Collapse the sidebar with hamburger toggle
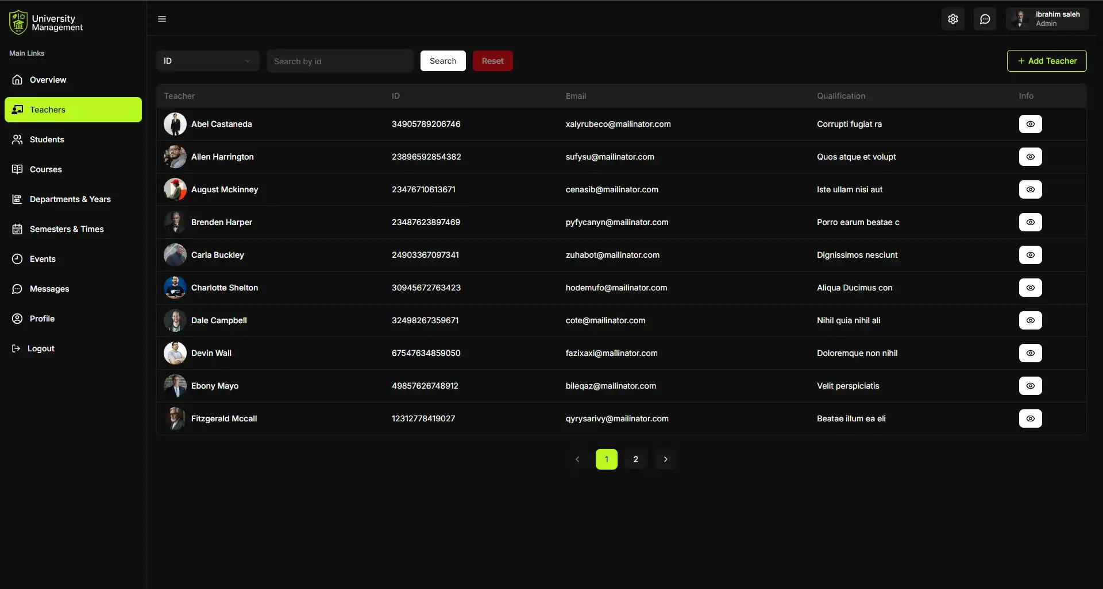Image resolution: width=1103 pixels, height=589 pixels. point(162,18)
